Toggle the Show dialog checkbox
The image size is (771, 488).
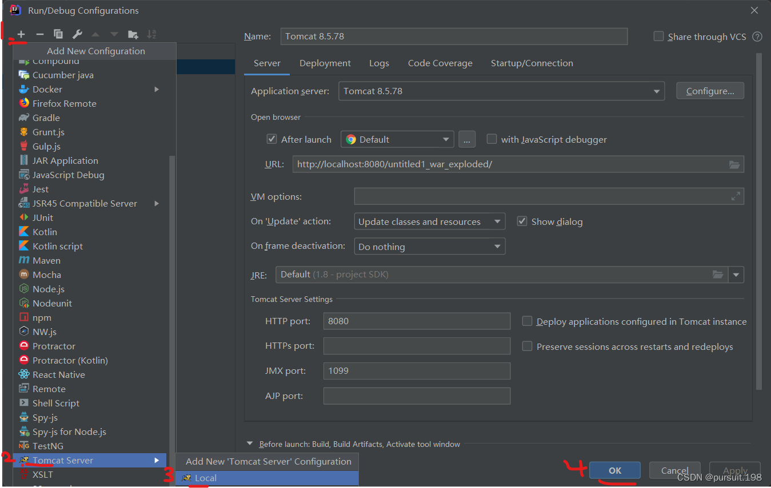point(522,221)
